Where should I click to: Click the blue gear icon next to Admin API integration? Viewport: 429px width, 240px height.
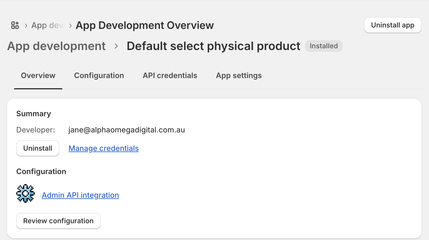25,193
